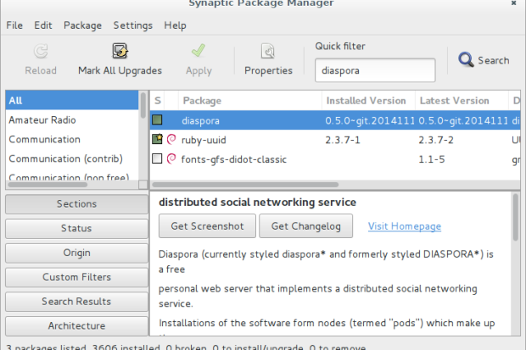Open the Package menu
Viewport: 526px width, 350px height.
(x=82, y=25)
